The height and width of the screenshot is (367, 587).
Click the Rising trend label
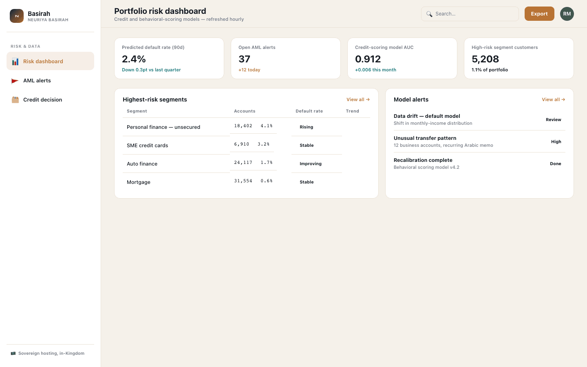click(307, 127)
